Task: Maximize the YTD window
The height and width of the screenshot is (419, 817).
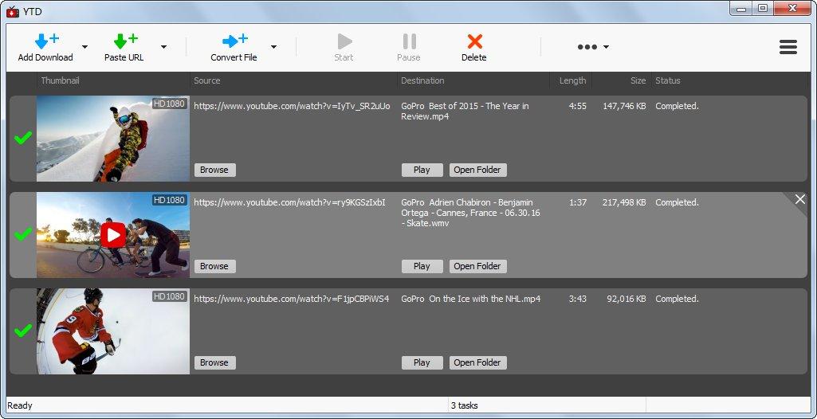Action: click(762, 9)
